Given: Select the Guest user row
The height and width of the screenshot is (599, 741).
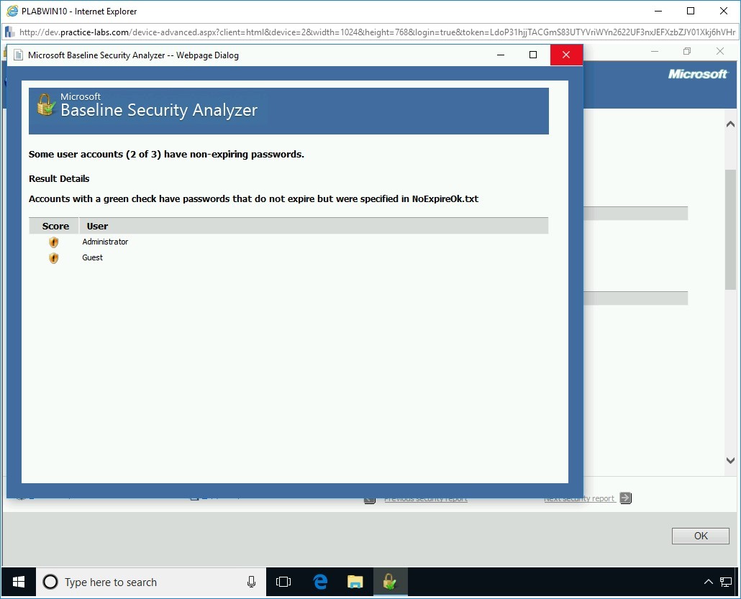Looking at the screenshot, I should pyautogui.click(x=288, y=257).
